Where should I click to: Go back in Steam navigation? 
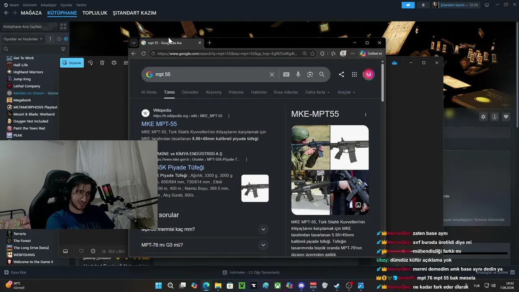pos(6,13)
